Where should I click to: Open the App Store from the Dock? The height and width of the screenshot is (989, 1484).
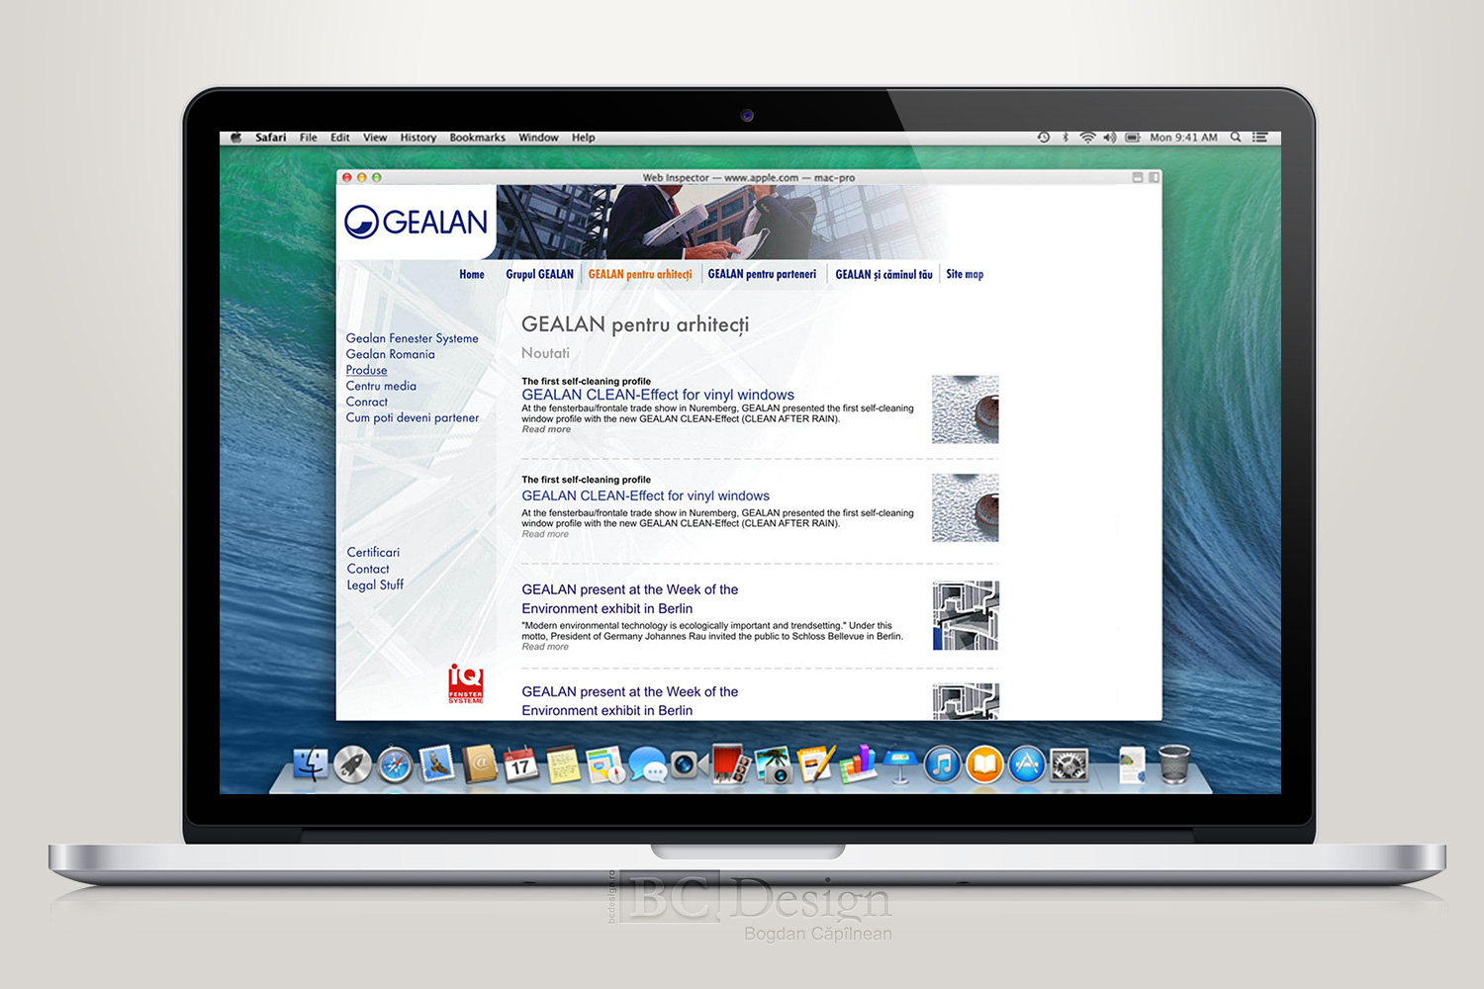point(1028,764)
